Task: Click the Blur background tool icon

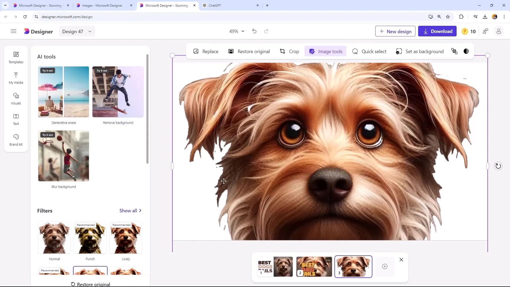Action: [63, 156]
